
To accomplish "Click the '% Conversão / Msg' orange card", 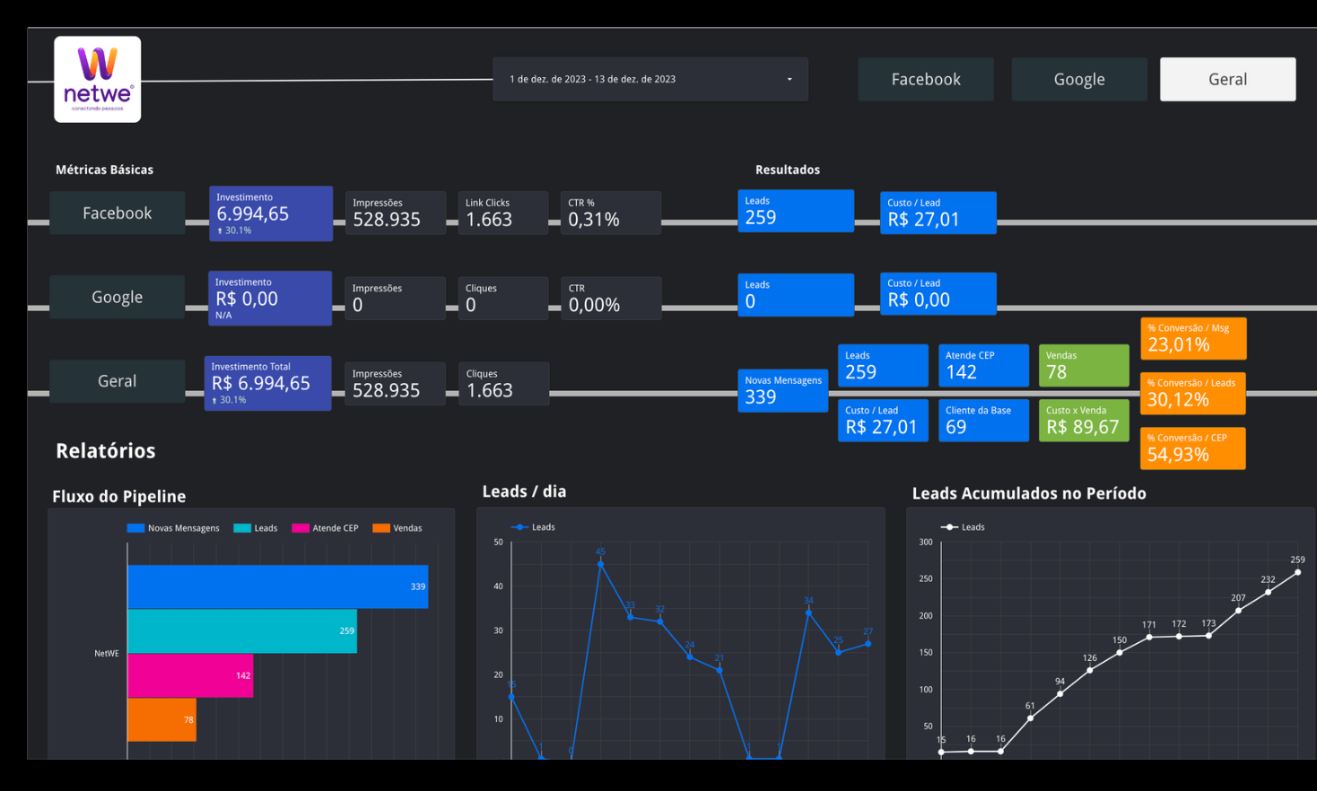I will point(1192,338).
